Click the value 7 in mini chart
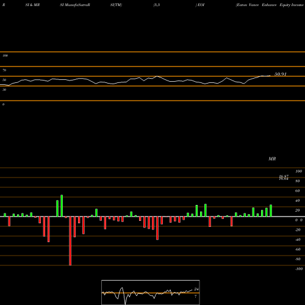 click(196, 296)
